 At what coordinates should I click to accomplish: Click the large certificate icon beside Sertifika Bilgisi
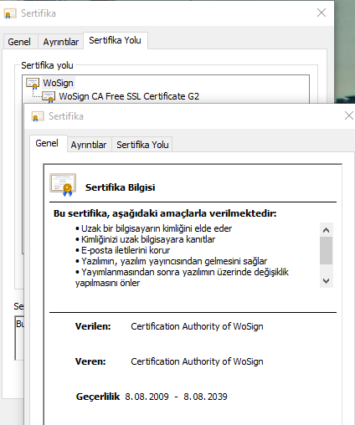click(x=63, y=185)
